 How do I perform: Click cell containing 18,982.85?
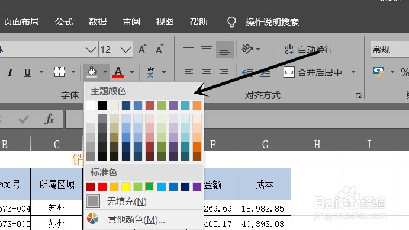tap(265, 208)
